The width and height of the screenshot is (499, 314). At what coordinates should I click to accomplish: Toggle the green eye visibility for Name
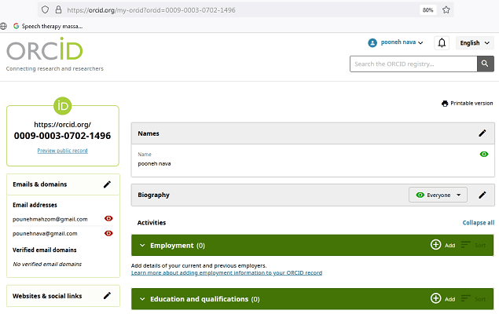pos(484,154)
